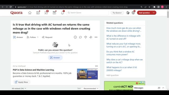Image resolution: width=169 pixels, height=95 pixels.
Task: Close the contrACT ad
Action: pos(144,82)
